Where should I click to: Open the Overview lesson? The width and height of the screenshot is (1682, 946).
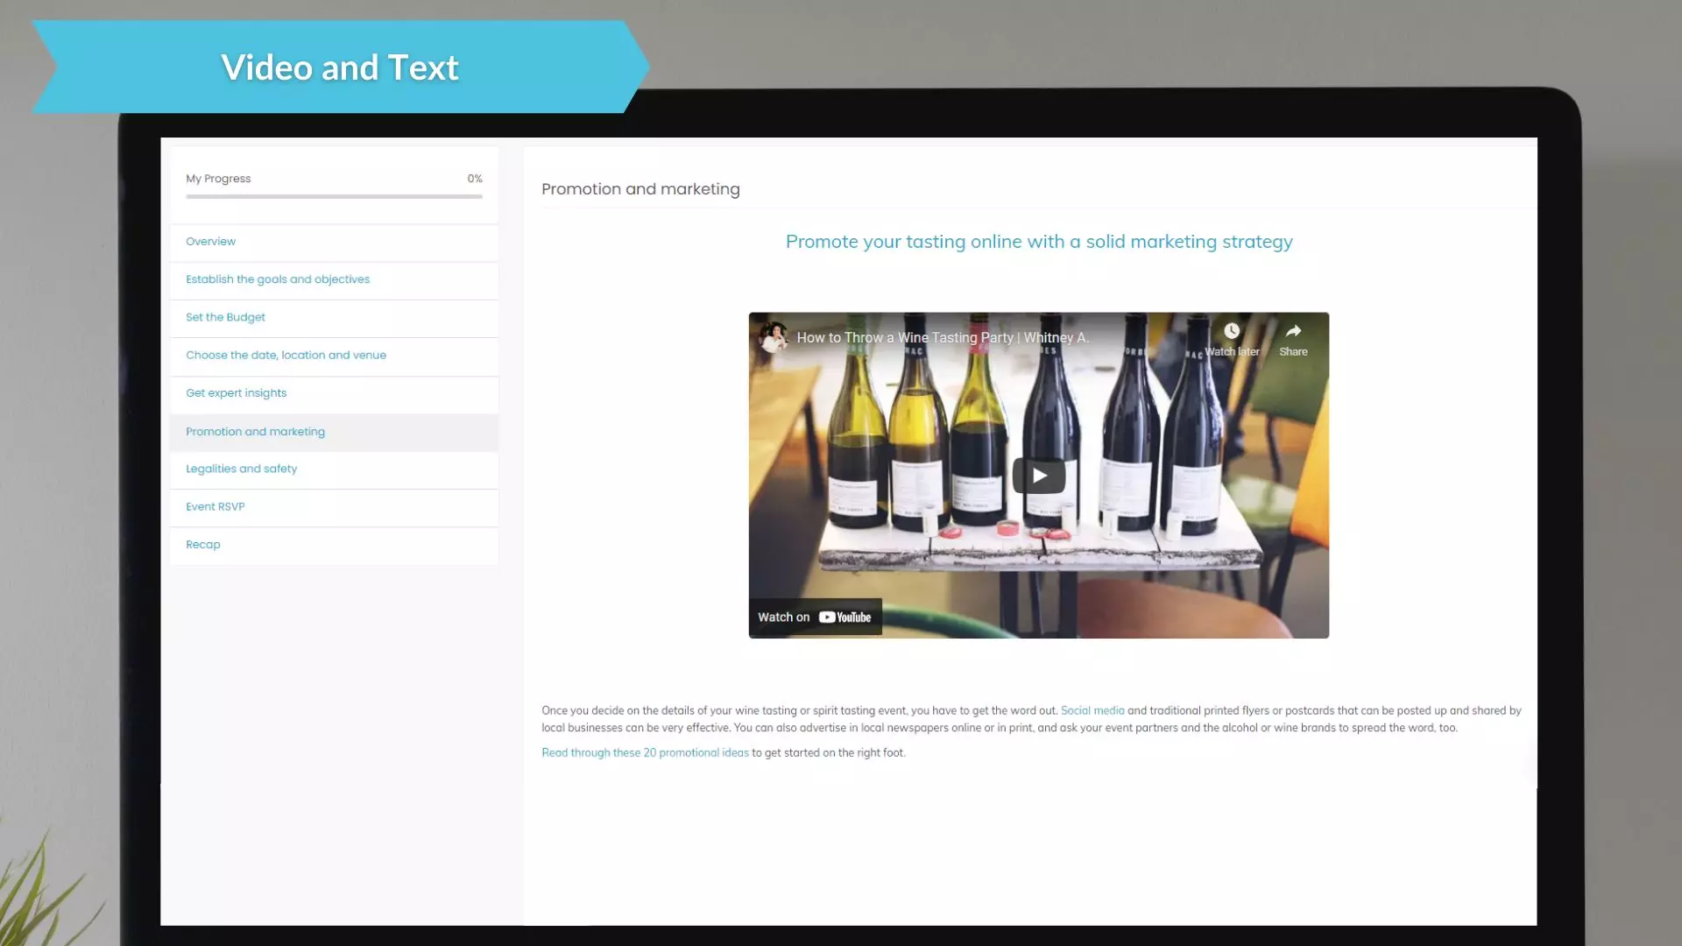point(334,242)
